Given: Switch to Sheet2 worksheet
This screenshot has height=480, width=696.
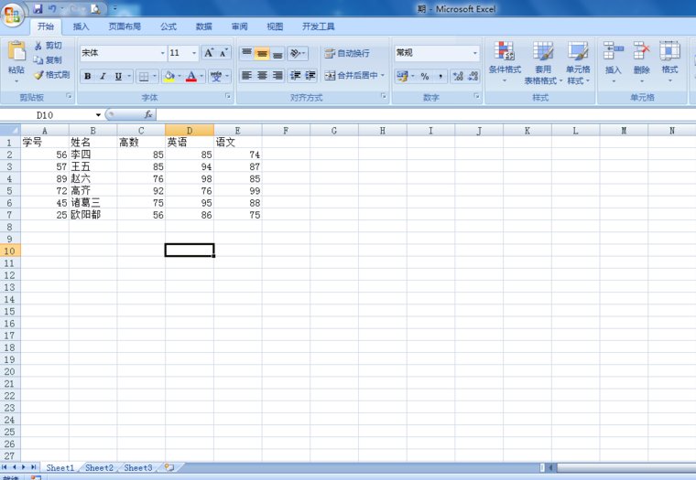Looking at the screenshot, I should point(99,467).
